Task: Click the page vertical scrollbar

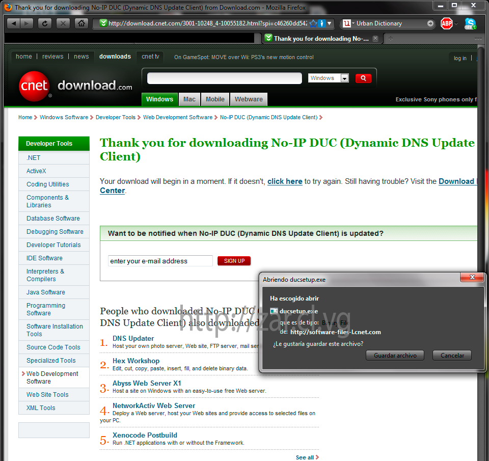Action: point(481,254)
